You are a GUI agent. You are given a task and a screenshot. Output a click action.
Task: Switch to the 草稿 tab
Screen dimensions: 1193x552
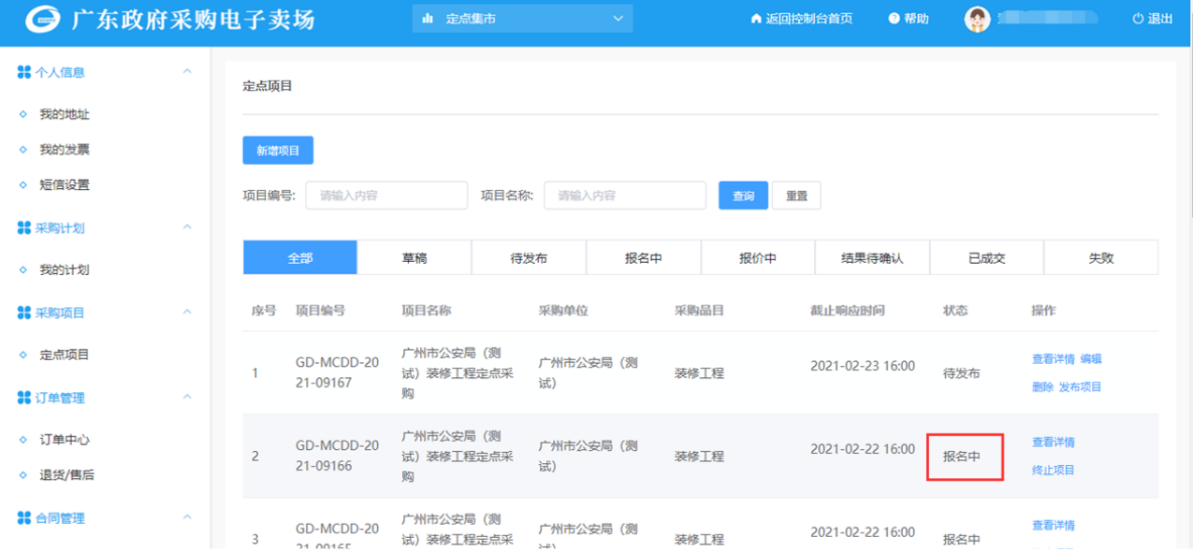(x=415, y=258)
